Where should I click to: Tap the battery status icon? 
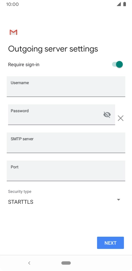pyautogui.click(x=125, y=4)
